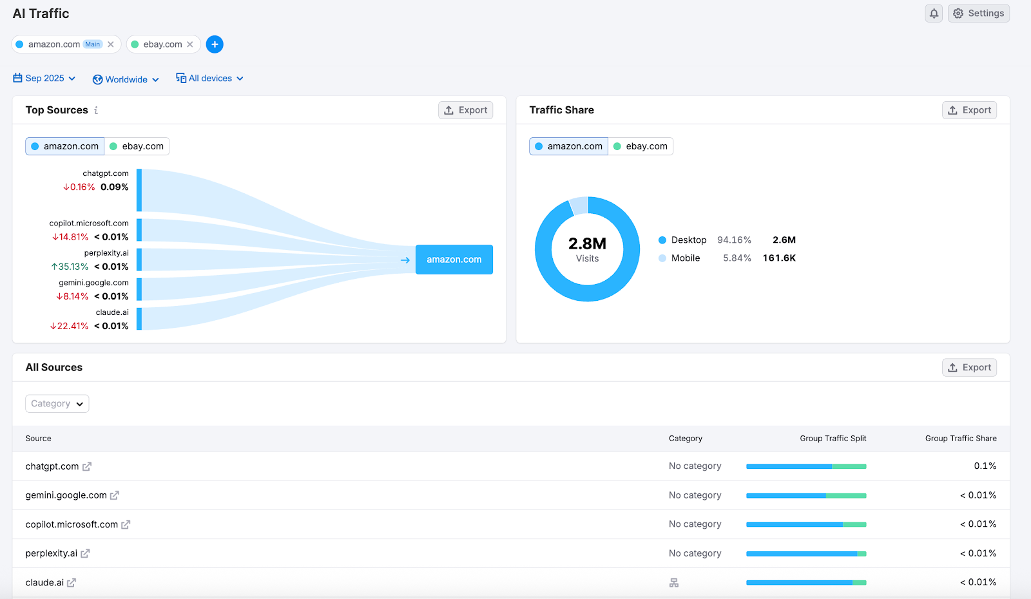1031x599 pixels.
Task: Open Settings using the gear icon
Action: (978, 13)
